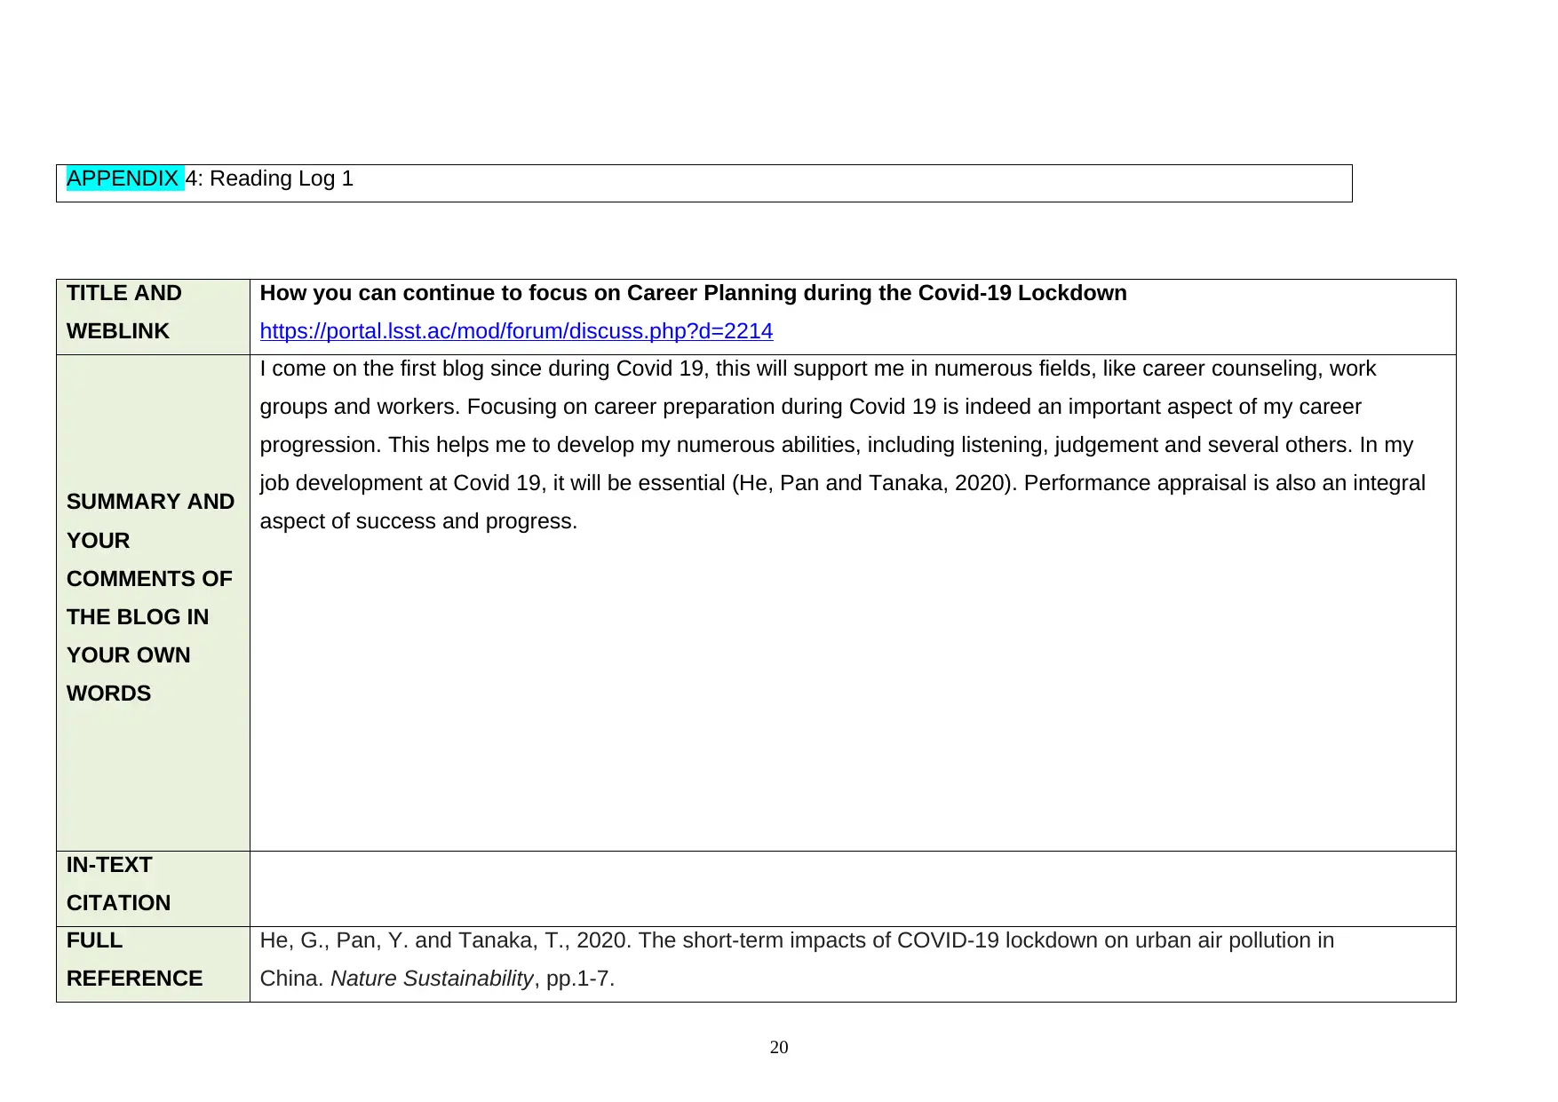Click the heading text '4: Reading Log 1'
Image resolution: width=1558 pixels, height=1102 pixels.
point(270,178)
